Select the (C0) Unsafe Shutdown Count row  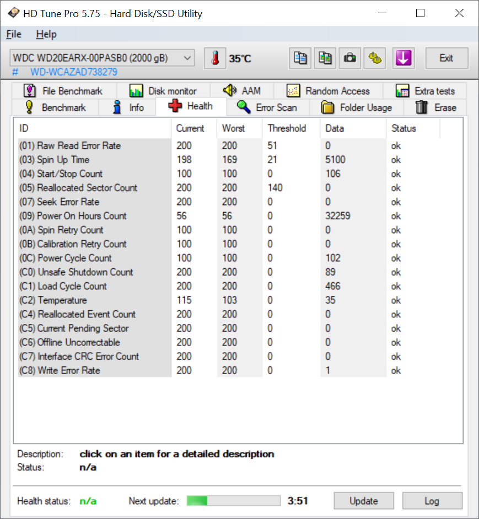pos(229,272)
